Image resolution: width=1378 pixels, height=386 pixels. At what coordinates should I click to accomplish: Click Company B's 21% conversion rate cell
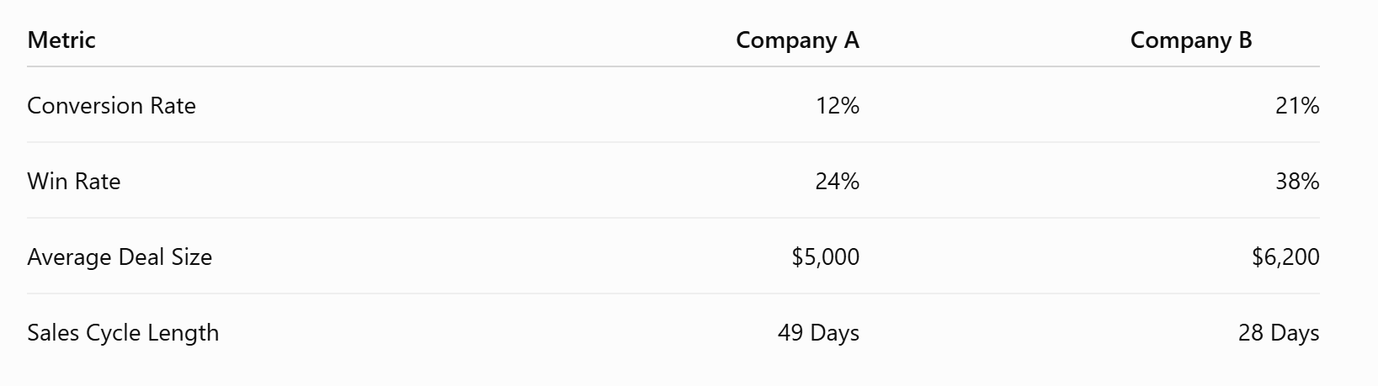pyautogui.click(x=1297, y=105)
